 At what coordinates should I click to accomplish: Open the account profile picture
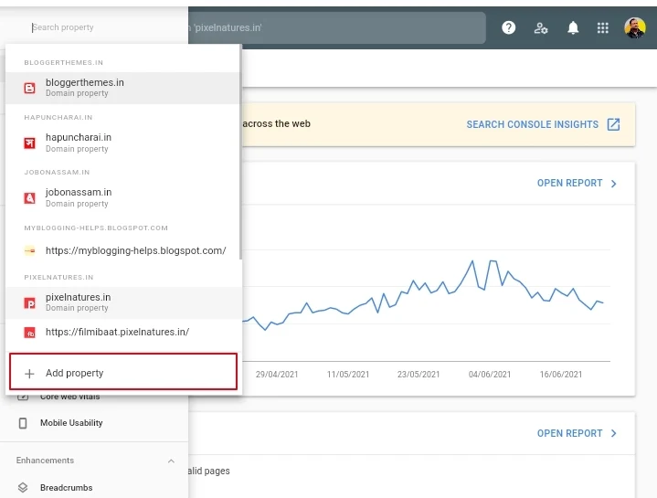(x=634, y=27)
